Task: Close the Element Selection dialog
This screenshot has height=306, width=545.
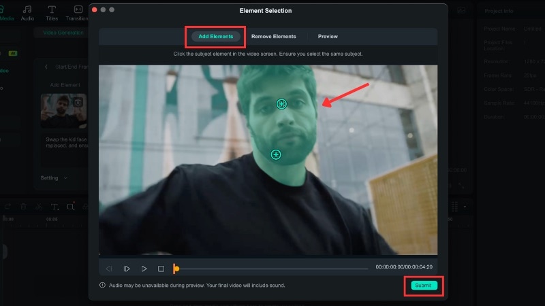Action: [94, 10]
